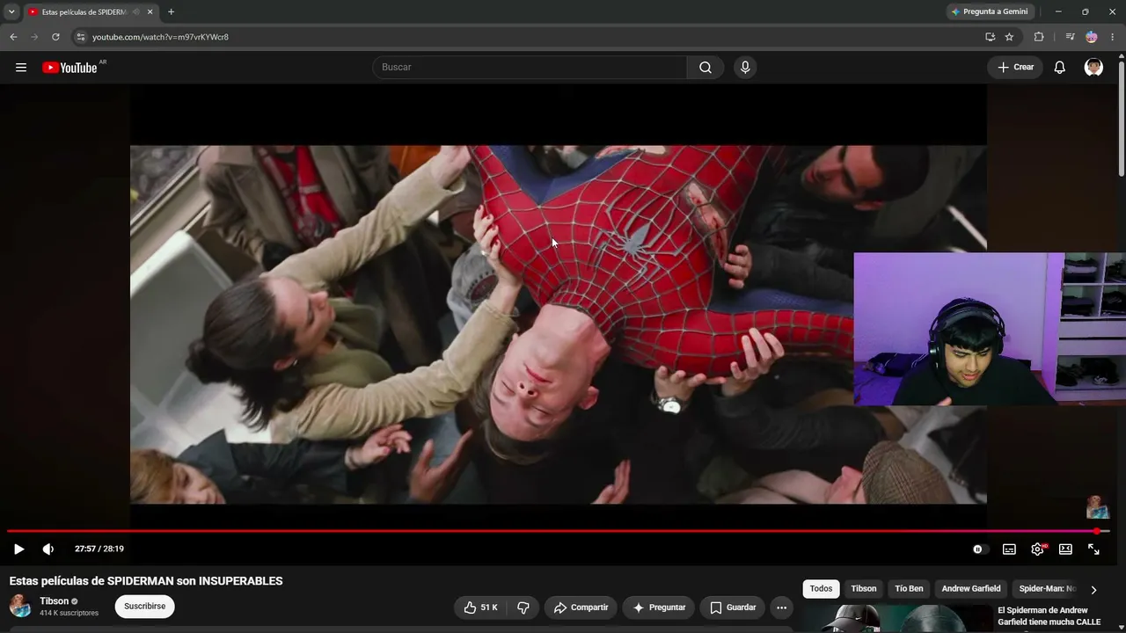Click Crear to create content

point(1015,68)
